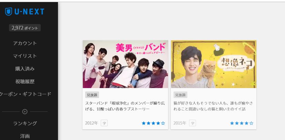Open 視聴履歴 viewing history
The width and height of the screenshot is (285, 140).
(25, 82)
